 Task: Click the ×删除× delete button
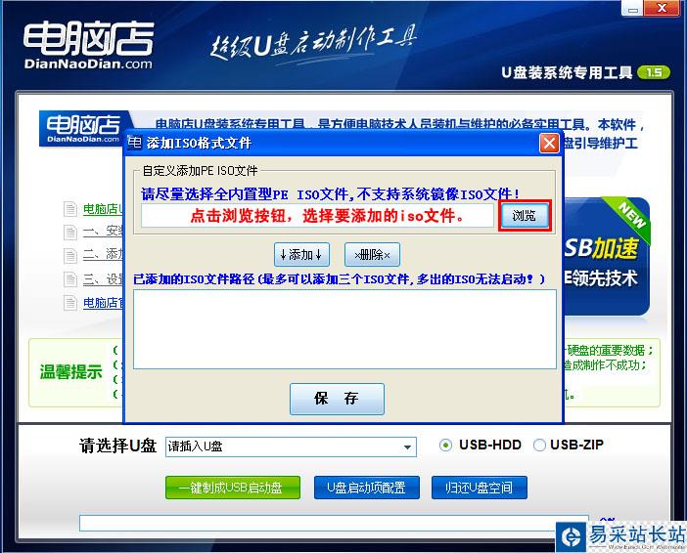(x=372, y=254)
